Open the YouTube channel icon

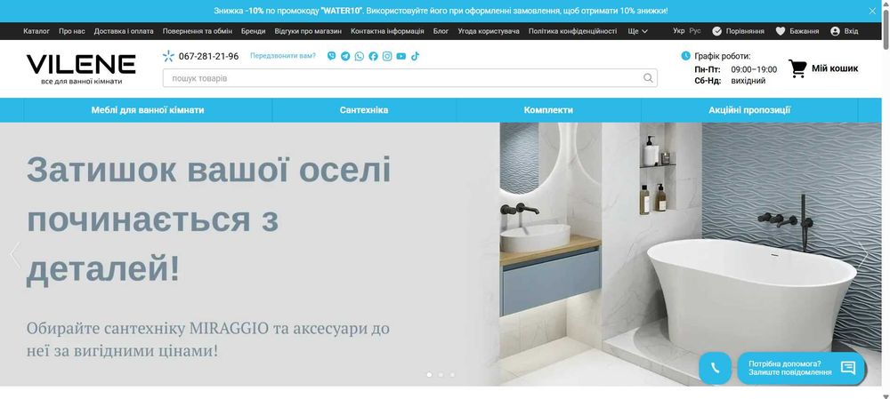(400, 56)
